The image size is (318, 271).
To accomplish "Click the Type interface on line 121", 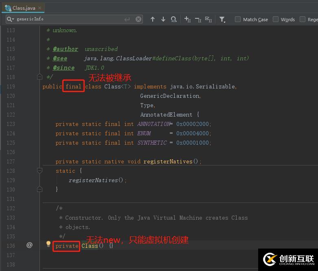I will coord(147,106).
